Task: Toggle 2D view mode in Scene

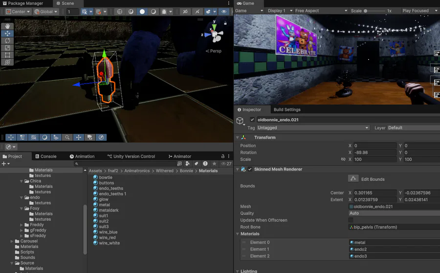Action: pyautogui.click(x=185, y=12)
